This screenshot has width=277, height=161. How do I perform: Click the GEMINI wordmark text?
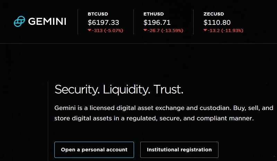(47, 21)
